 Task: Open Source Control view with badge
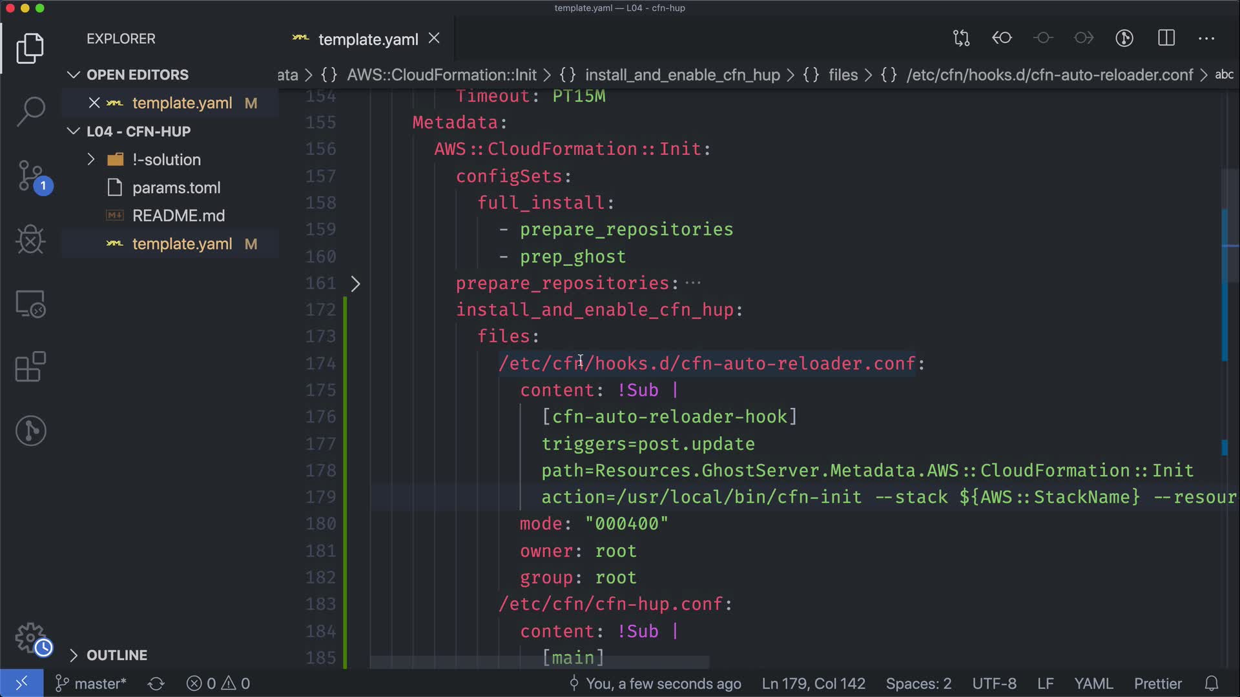click(30, 176)
